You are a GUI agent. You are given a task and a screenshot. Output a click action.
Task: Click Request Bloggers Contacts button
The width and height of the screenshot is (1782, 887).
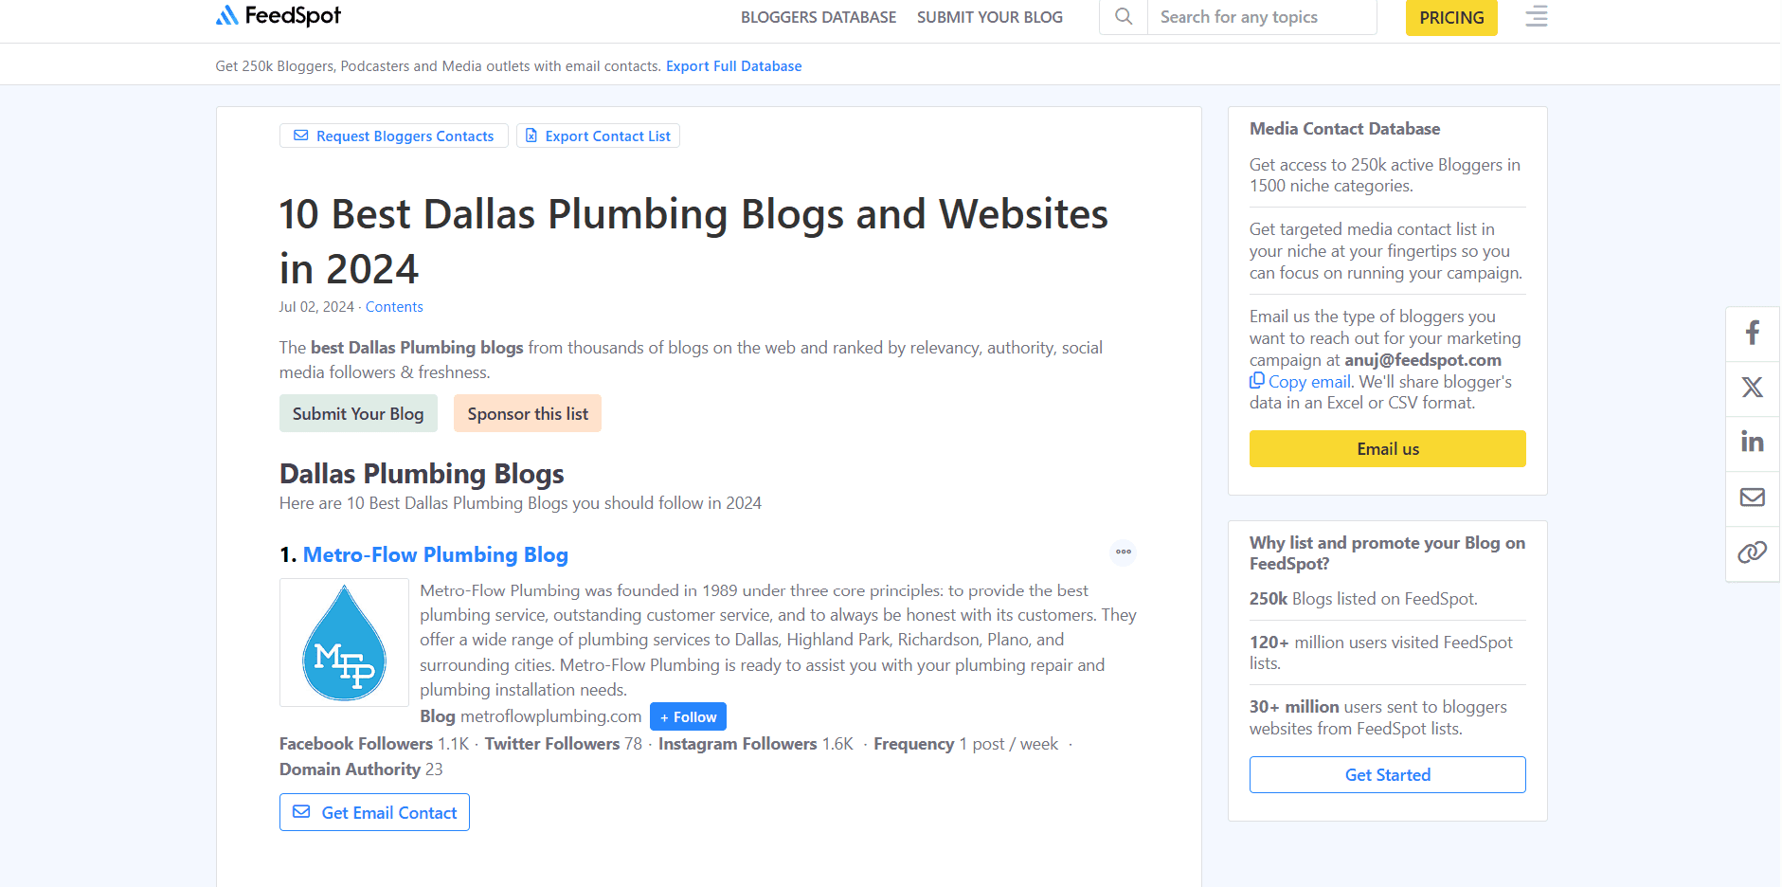(394, 136)
